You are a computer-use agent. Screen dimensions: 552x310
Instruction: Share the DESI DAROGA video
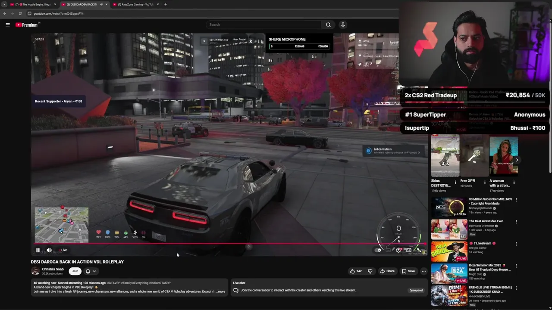click(x=387, y=271)
